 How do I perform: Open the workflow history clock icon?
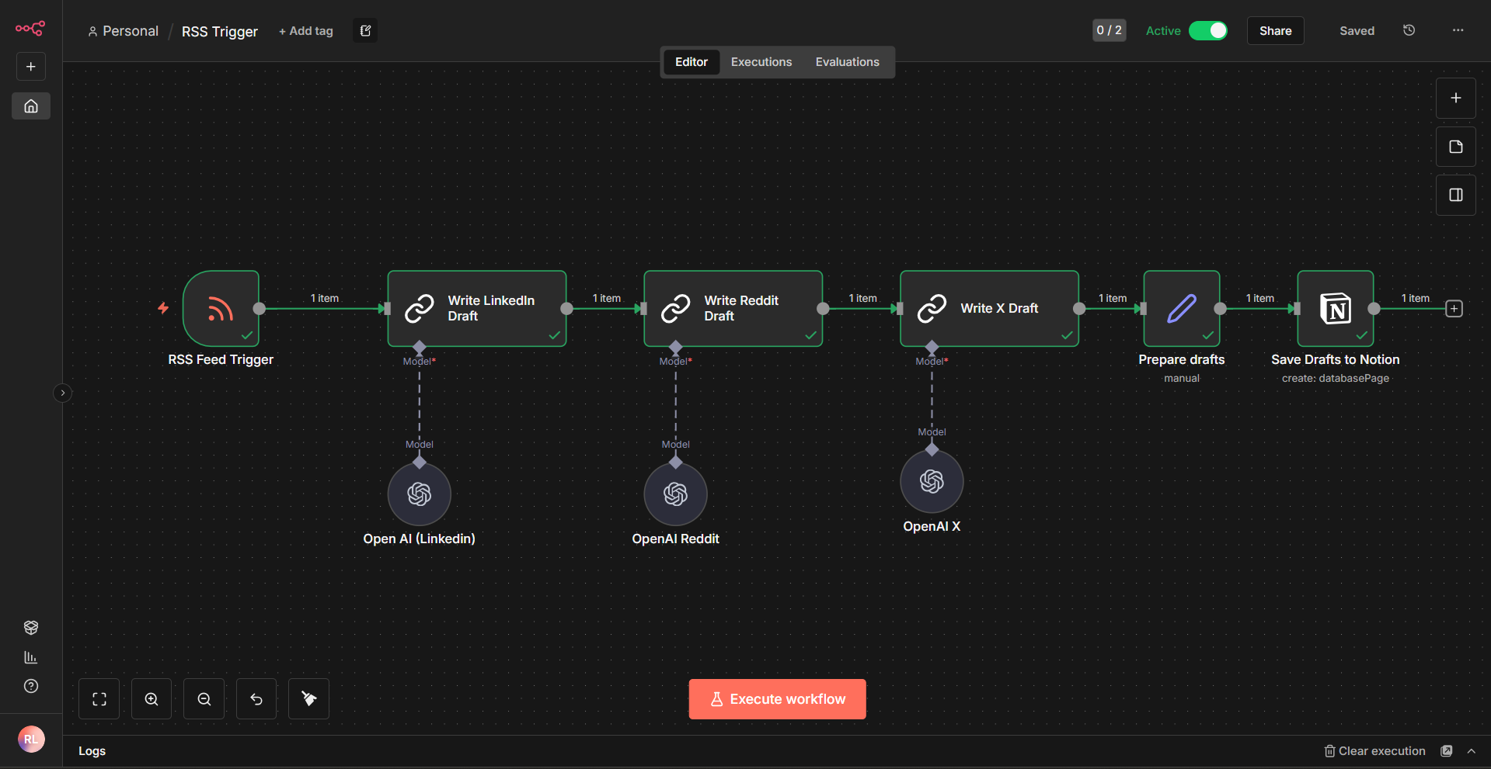pos(1409,30)
